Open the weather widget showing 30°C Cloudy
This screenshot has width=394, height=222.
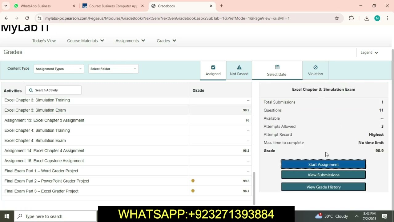click(x=332, y=216)
